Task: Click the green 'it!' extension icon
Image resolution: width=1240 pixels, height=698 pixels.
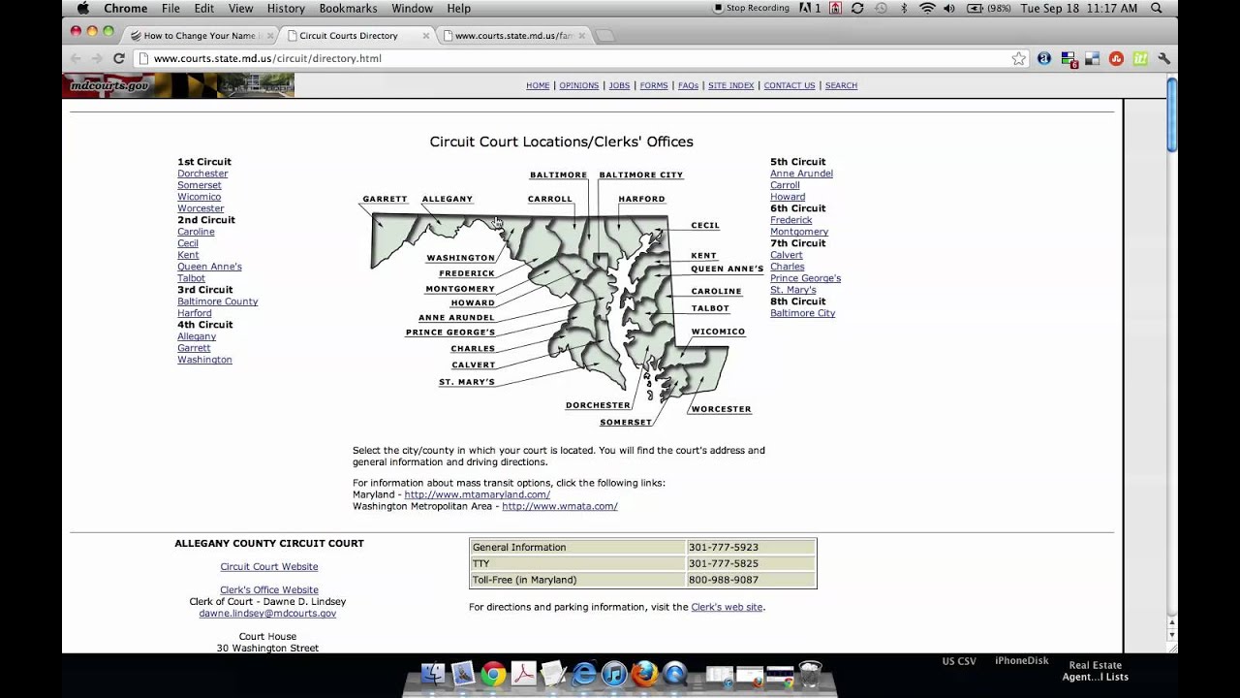Action: (x=1140, y=58)
